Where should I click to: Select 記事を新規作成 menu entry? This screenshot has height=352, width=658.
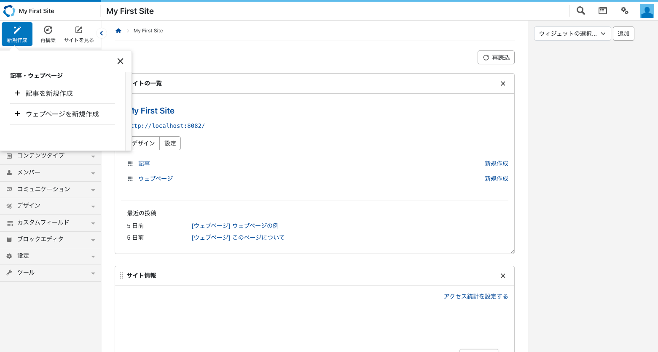[x=62, y=93]
